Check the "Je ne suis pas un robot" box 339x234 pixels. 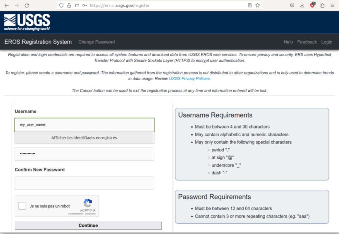point(22,206)
